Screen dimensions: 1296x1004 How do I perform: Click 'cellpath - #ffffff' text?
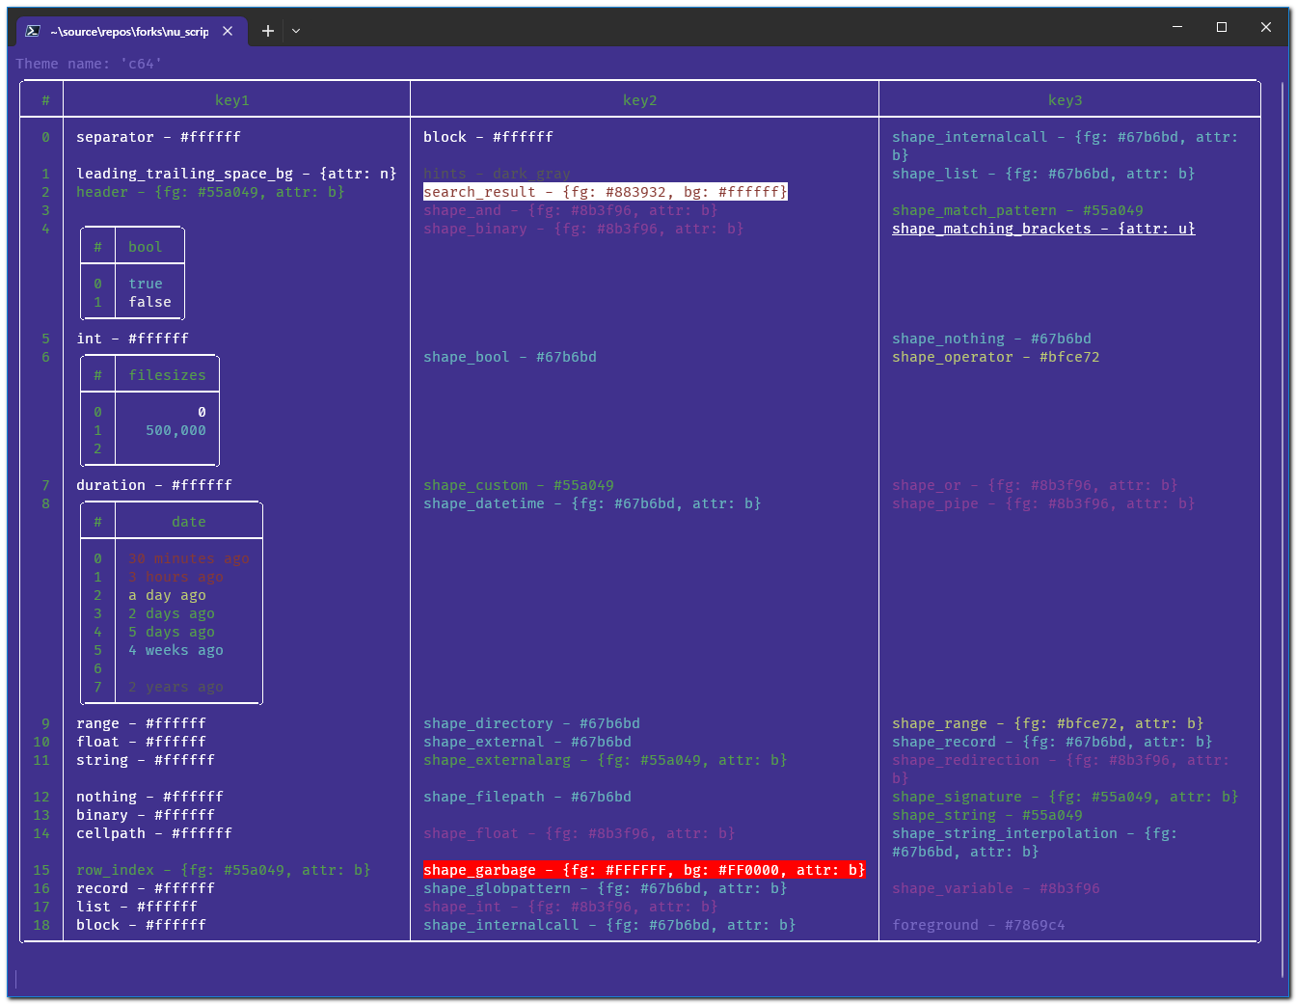pyautogui.click(x=154, y=833)
